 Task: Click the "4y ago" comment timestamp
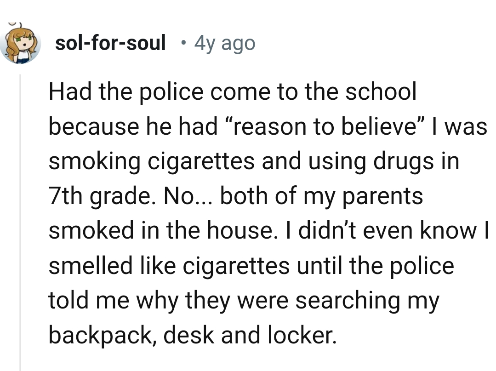tap(224, 43)
